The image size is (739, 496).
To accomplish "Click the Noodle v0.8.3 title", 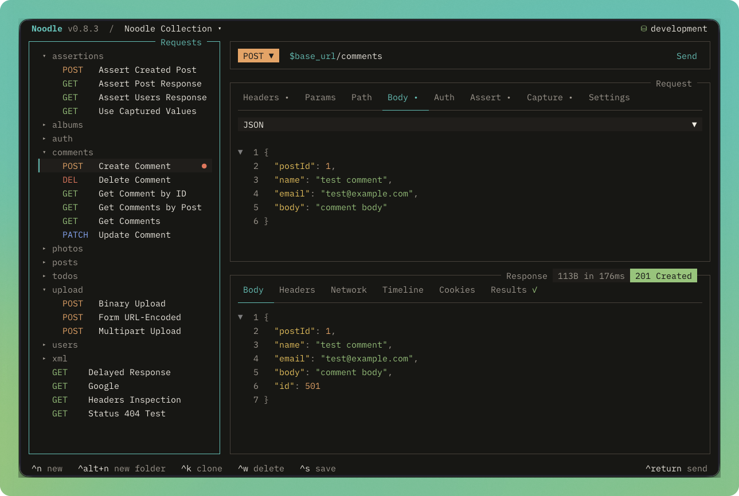I will (x=65, y=29).
